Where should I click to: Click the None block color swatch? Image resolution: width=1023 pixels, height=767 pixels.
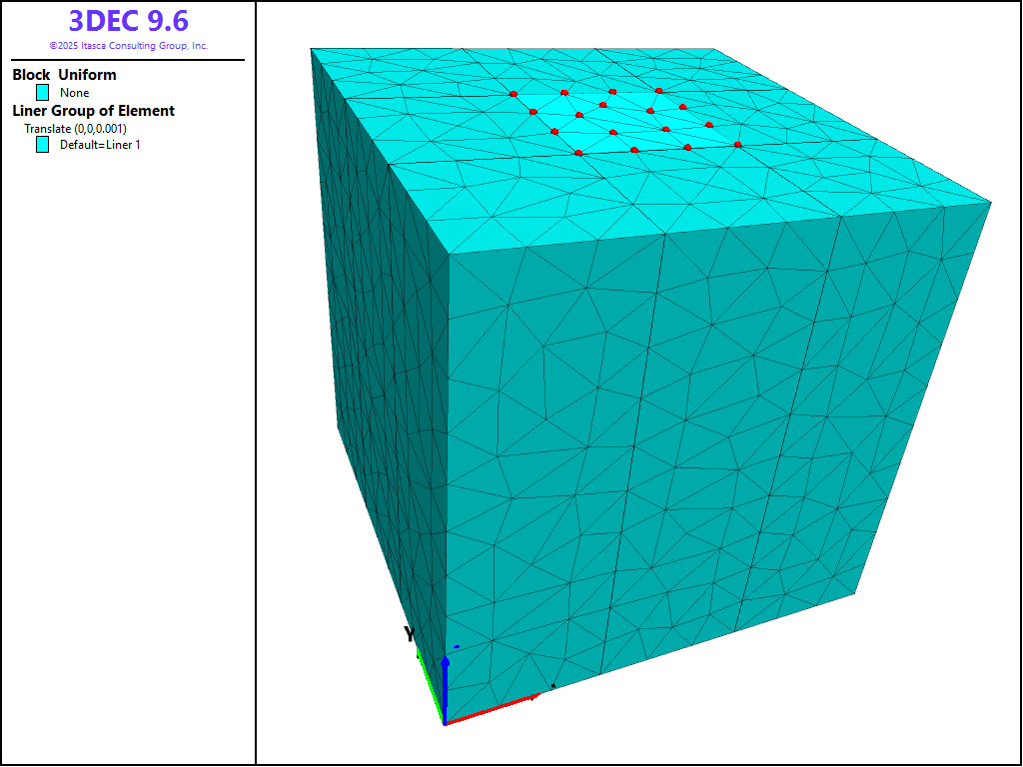tap(43, 93)
